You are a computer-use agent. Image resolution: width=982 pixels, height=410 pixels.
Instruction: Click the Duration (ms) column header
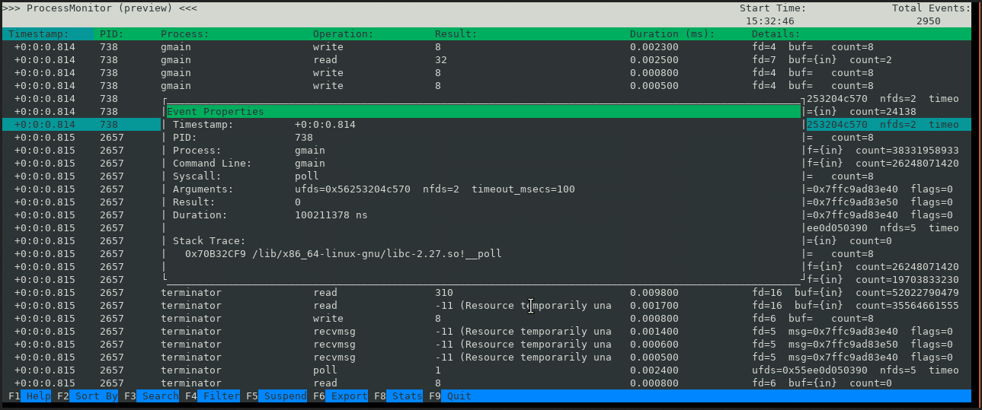(672, 34)
